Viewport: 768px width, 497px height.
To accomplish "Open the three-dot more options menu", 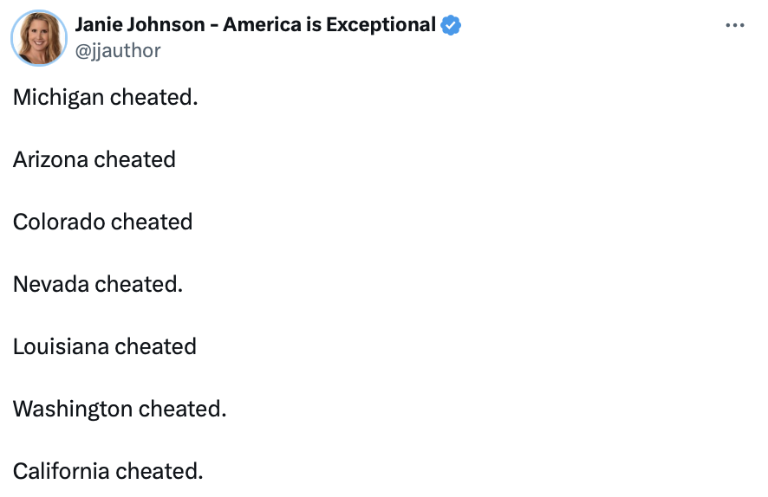I will point(734,25).
